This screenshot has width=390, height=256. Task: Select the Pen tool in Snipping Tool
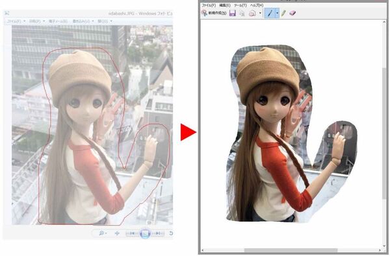tap(270, 13)
